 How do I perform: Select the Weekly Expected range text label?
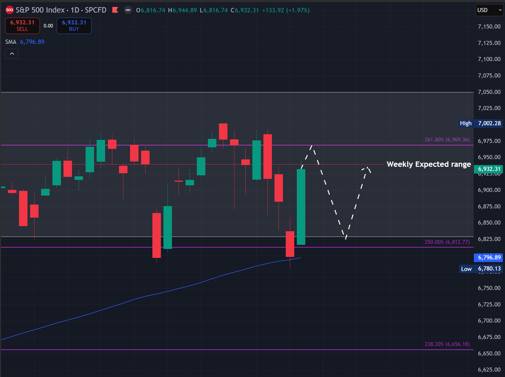click(x=428, y=164)
